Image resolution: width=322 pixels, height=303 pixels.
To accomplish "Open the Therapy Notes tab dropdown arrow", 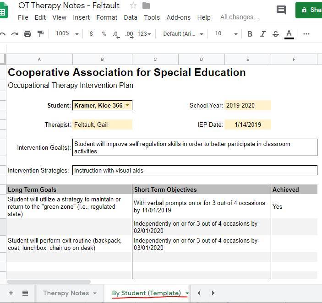I will 95,293.
